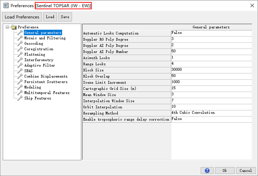Click the Cancel button
Screen dimensions: 258x176
click(246, 171)
